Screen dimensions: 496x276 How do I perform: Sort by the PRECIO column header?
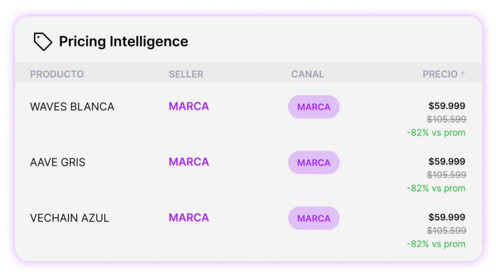(x=440, y=74)
